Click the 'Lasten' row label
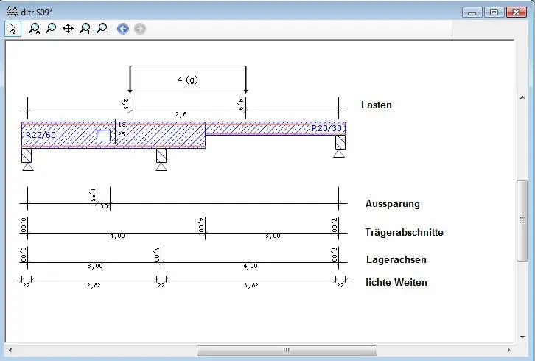The image size is (535, 361). 377,105
